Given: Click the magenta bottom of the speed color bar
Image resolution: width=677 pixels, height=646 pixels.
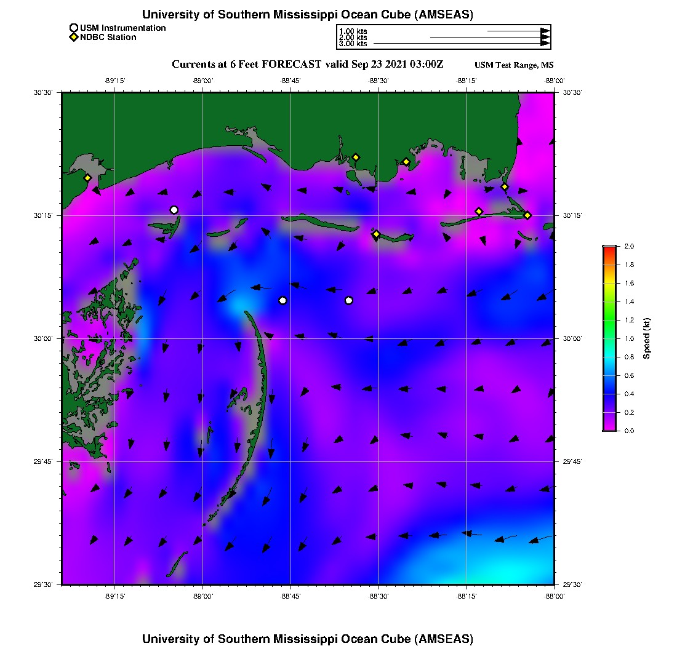Looking at the screenshot, I should 609,428.
